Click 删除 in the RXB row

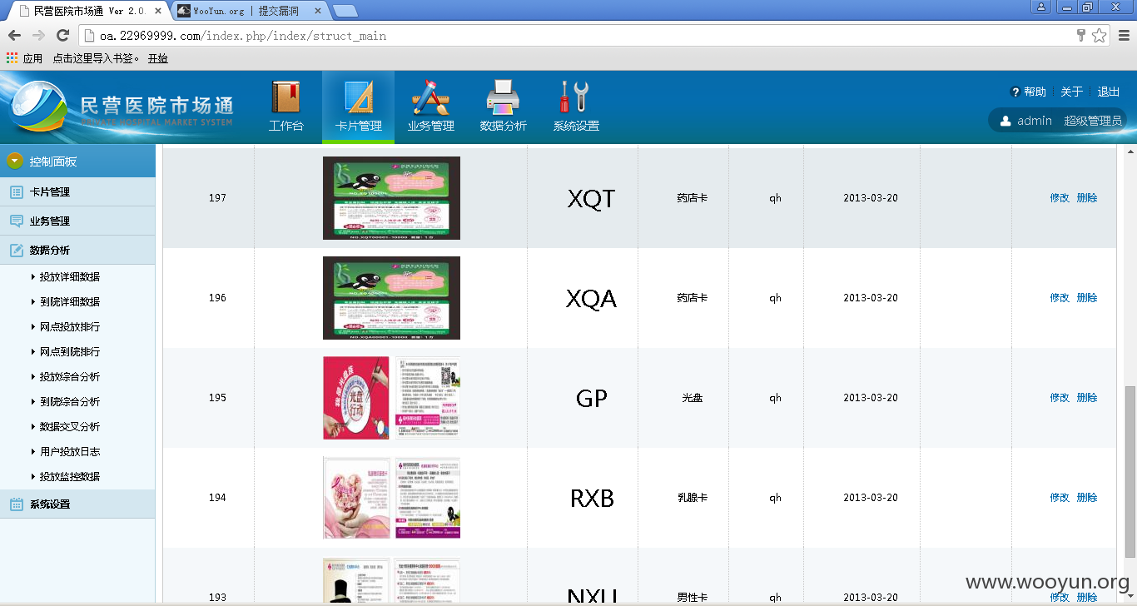(x=1087, y=498)
